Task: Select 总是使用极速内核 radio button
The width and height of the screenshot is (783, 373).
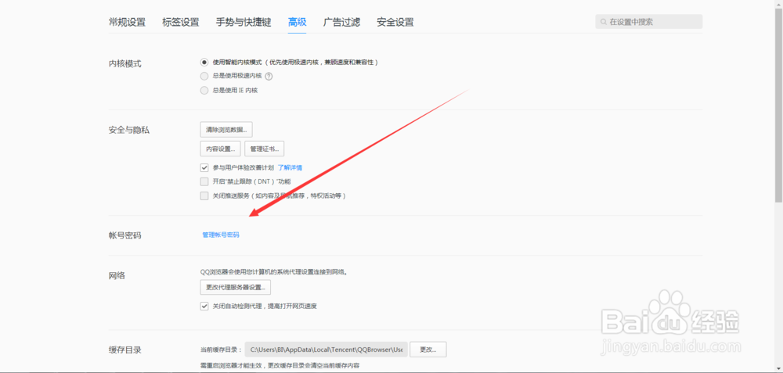Action: (x=204, y=77)
